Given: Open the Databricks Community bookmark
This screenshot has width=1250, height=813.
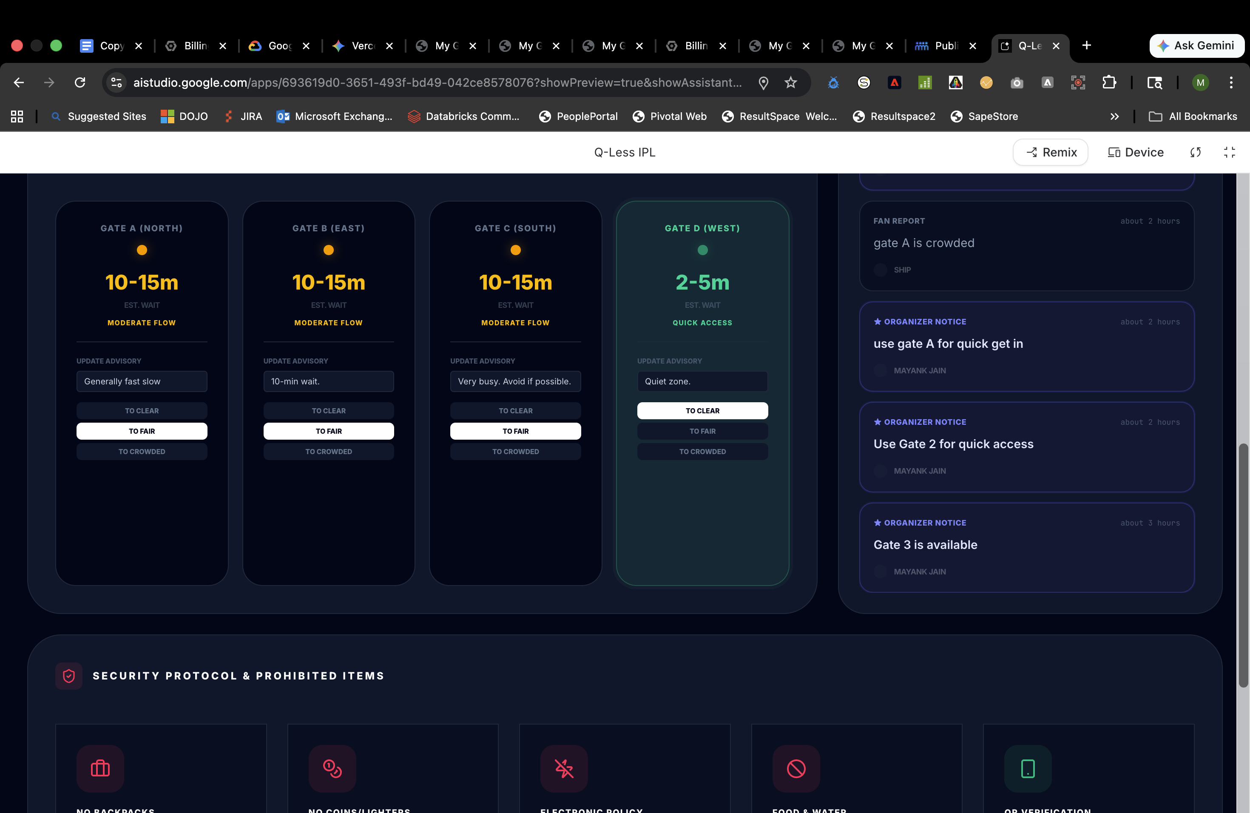Looking at the screenshot, I should click(464, 117).
